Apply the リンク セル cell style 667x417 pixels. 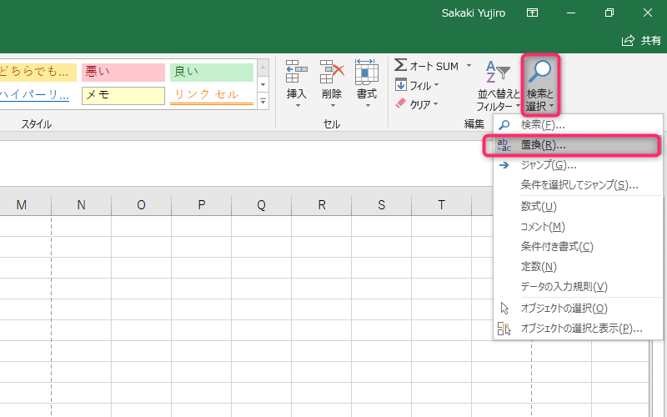[x=212, y=95]
